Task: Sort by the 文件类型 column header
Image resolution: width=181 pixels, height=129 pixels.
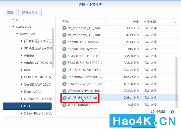Action: (157, 22)
